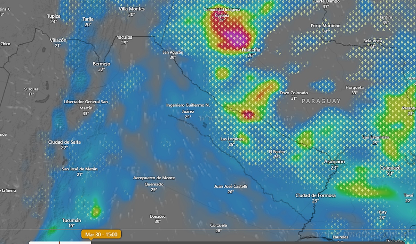416x244 pixels.
Task: Click the PARAGUAY country name label
Action: click(x=321, y=101)
